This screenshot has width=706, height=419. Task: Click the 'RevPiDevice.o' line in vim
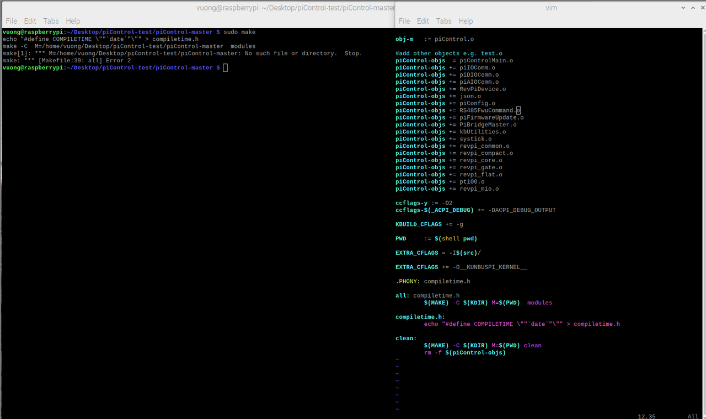point(451,90)
